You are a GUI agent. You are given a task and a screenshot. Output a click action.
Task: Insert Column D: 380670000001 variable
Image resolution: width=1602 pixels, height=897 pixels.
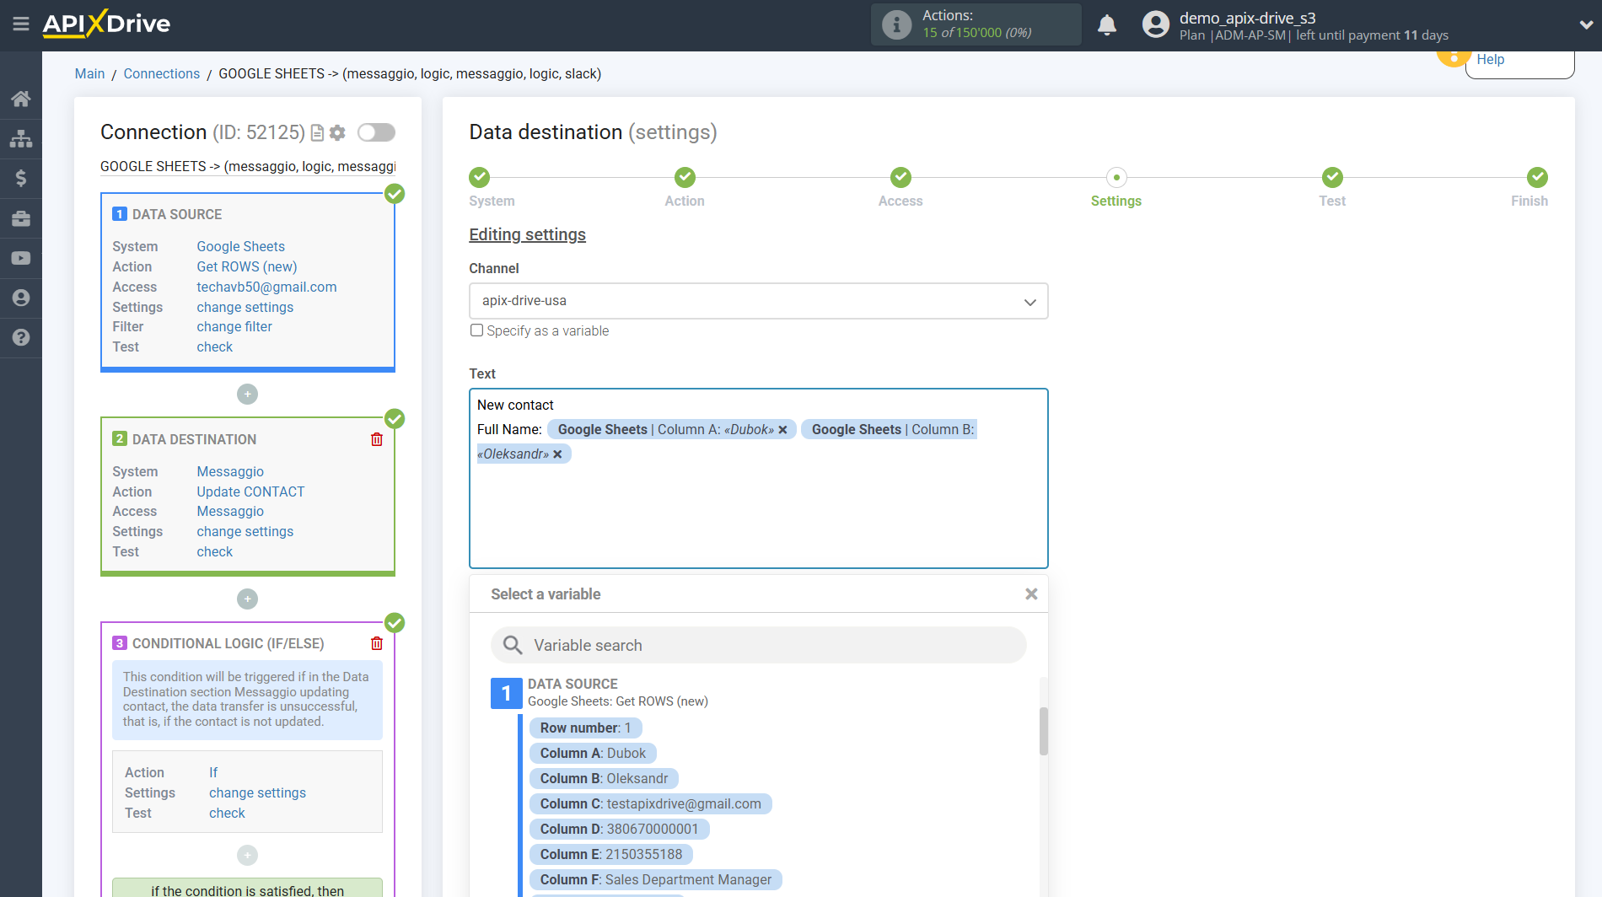[x=619, y=829]
